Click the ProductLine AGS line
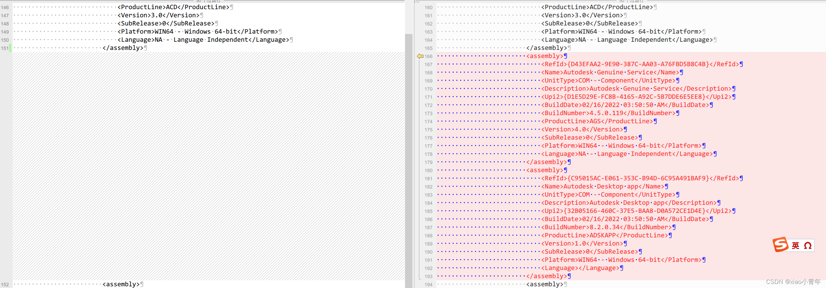 [x=597, y=121]
